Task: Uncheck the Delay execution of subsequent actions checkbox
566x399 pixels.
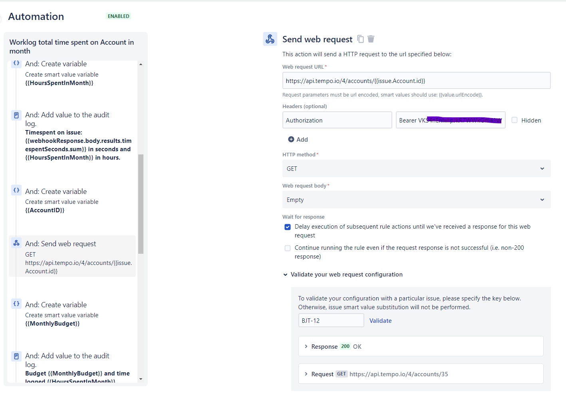Action: (x=288, y=227)
